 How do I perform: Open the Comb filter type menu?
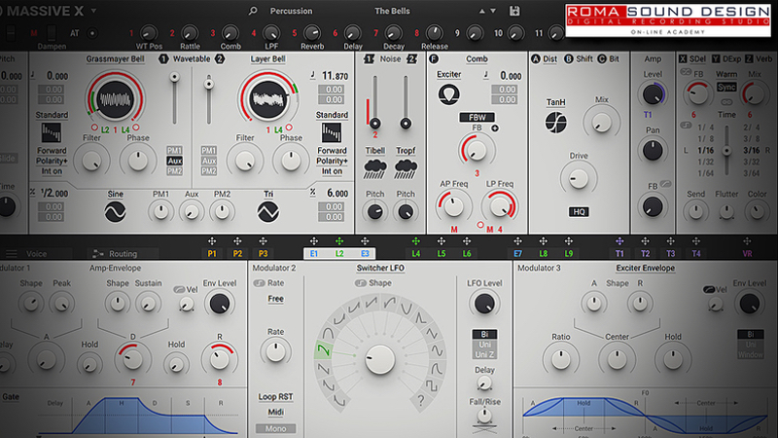point(477,58)
